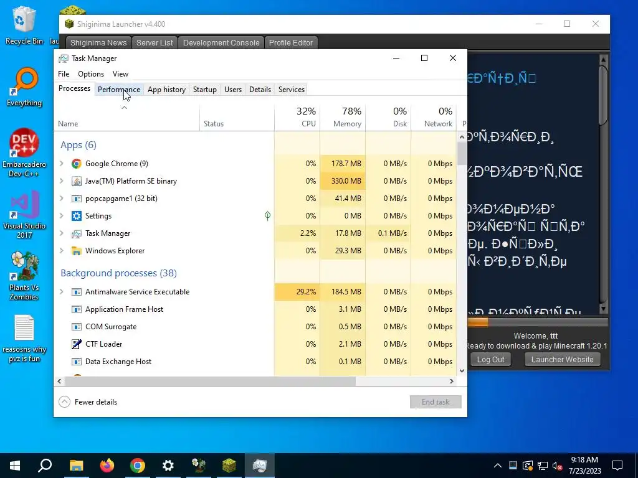Switch to the Users tab
Image resolution: width=638 pixels, height=478 pixels.
coord(233,90)
